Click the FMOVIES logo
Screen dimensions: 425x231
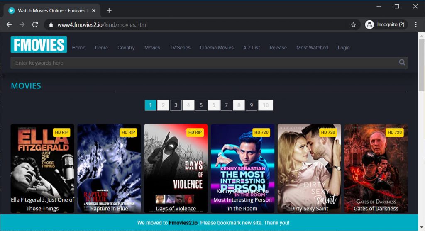pos(39,45)
